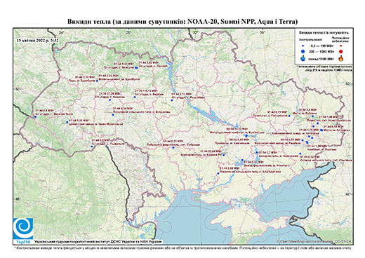Click the '24°' longitude label on the top edge
The width and height of the screenshot is (365, 258).
(61, 32)
